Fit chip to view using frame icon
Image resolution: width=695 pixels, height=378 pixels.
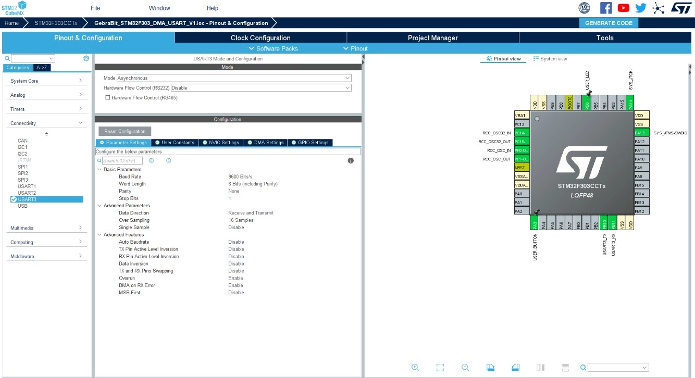[440, 367]
